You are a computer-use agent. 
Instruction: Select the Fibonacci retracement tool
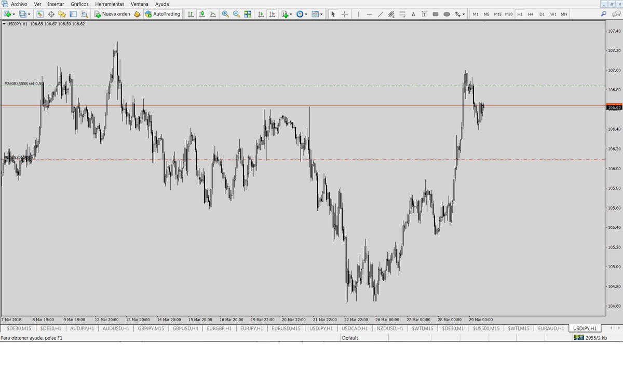pos(402,14)
